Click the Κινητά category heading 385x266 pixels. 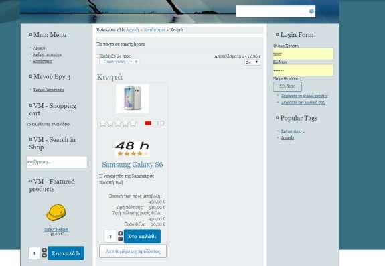110,77
